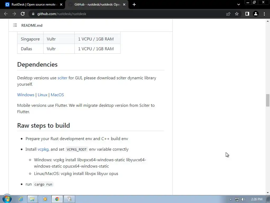The image size is (270, 203).
Task: Click the volume speaker tray icon
Action: (x=243, y=199)
